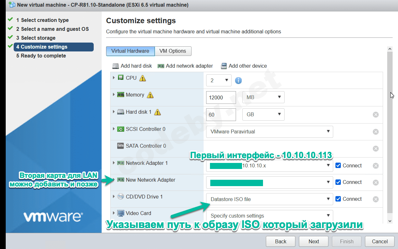Remove New Network Adapter with its X icon

tap(376, 183)
